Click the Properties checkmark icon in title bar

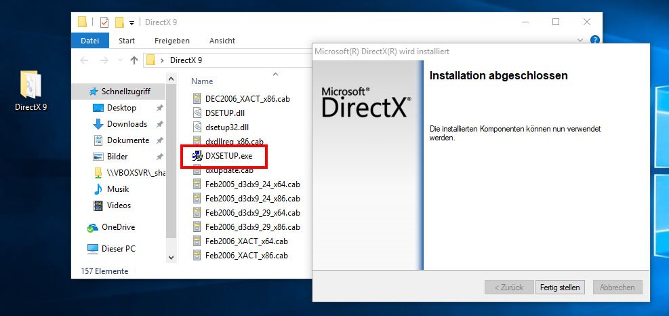(x=104, y=22)
